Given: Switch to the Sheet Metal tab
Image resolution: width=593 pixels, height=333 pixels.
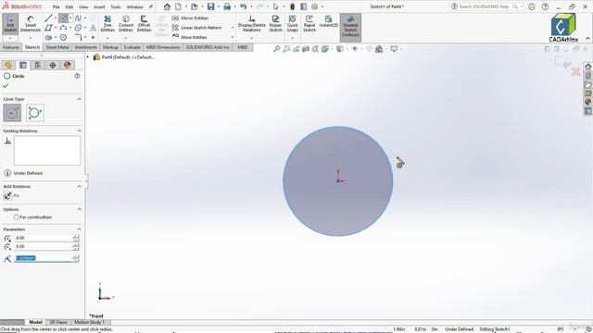Looking at the screenshot, I should coord(57,47).
